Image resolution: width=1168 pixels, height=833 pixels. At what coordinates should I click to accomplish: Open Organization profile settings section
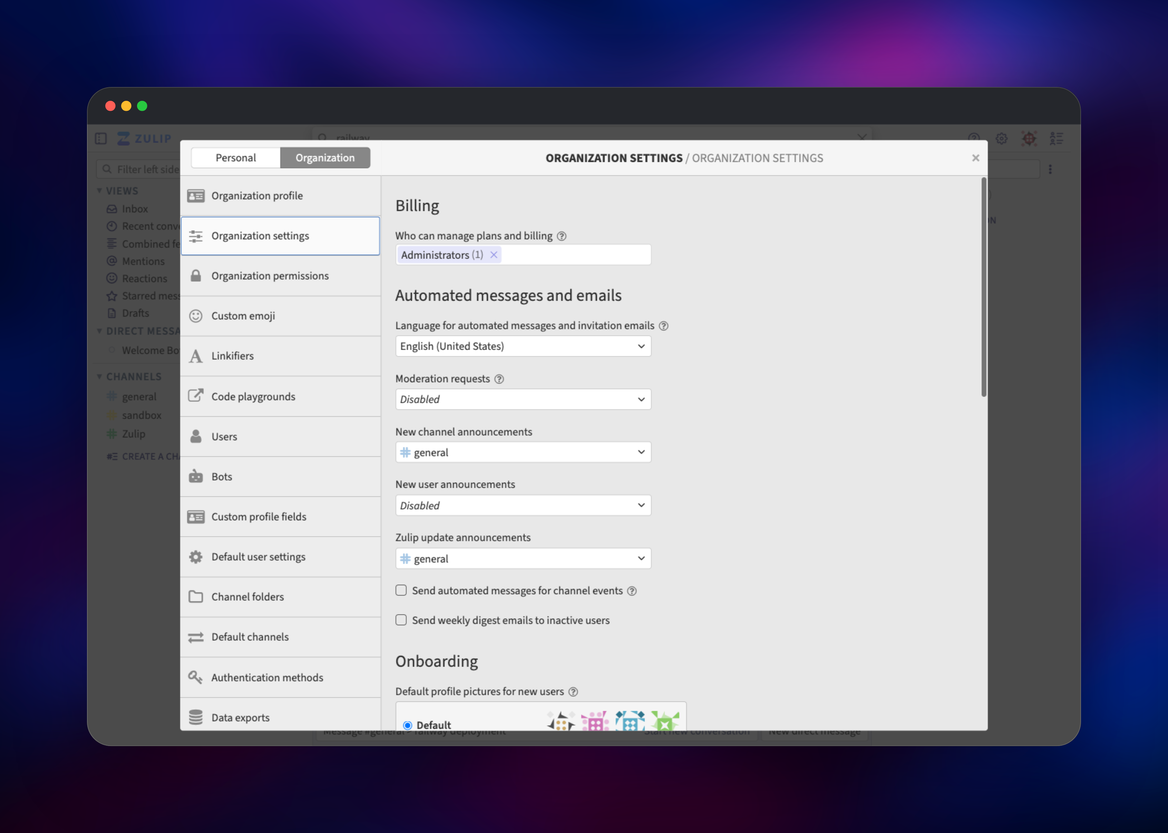281,195
